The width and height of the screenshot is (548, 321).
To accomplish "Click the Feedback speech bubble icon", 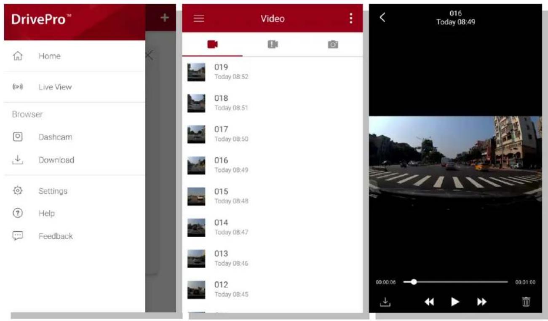I will [x=18, y=236].
